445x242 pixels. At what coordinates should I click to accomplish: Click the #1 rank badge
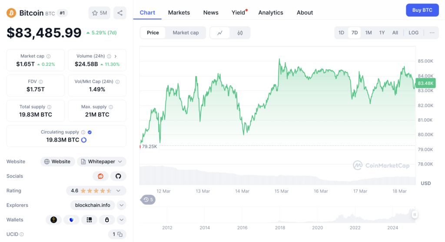click(62, 13)
